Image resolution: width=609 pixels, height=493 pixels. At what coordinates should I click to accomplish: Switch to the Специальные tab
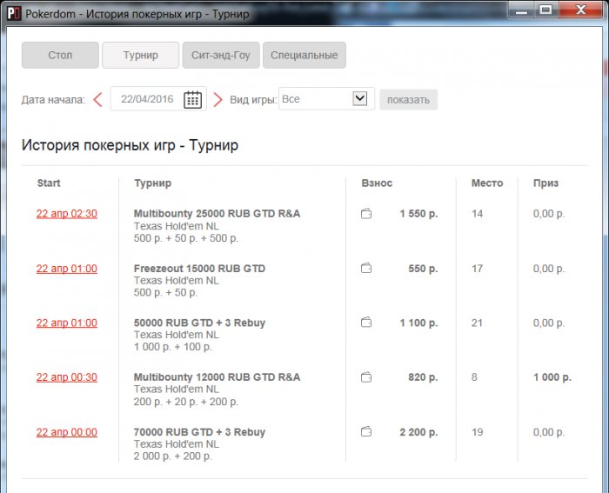pos(304,55)
